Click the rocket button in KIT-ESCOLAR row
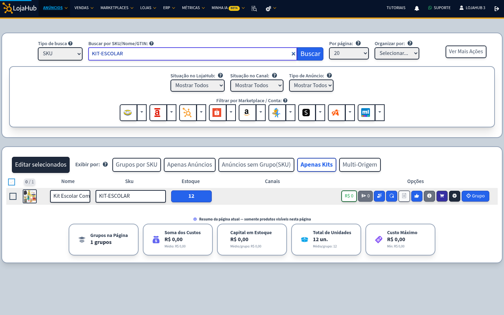 click(x=365, y=196)
